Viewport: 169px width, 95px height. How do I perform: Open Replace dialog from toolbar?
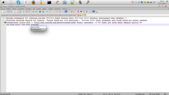(x=43, y=12)
